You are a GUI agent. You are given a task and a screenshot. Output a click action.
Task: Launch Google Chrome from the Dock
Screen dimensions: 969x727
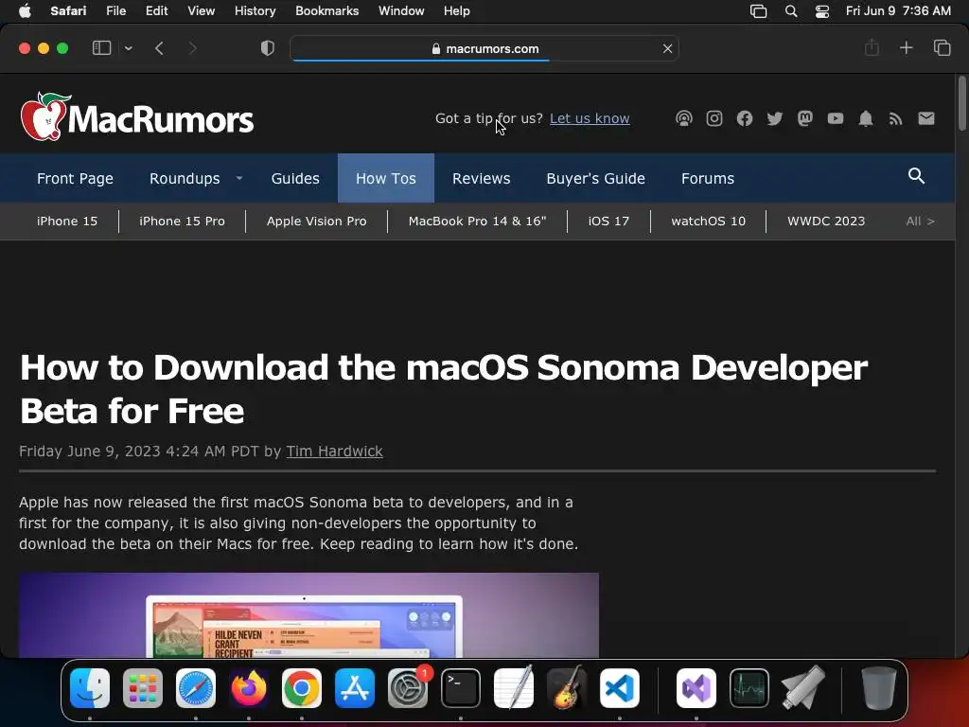pos(302,687)
